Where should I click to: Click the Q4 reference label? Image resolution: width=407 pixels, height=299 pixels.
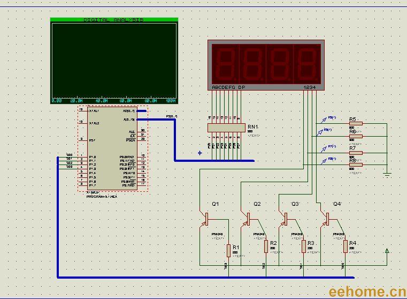337,204
